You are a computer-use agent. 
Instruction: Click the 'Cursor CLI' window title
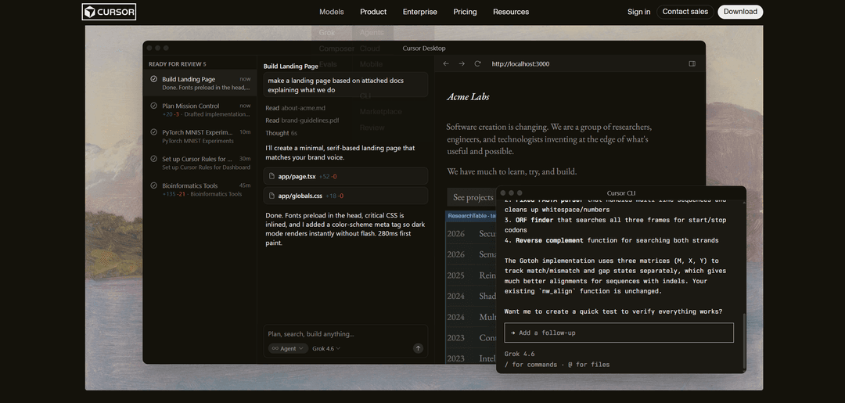pyautogui.click(x=620, y=193)
